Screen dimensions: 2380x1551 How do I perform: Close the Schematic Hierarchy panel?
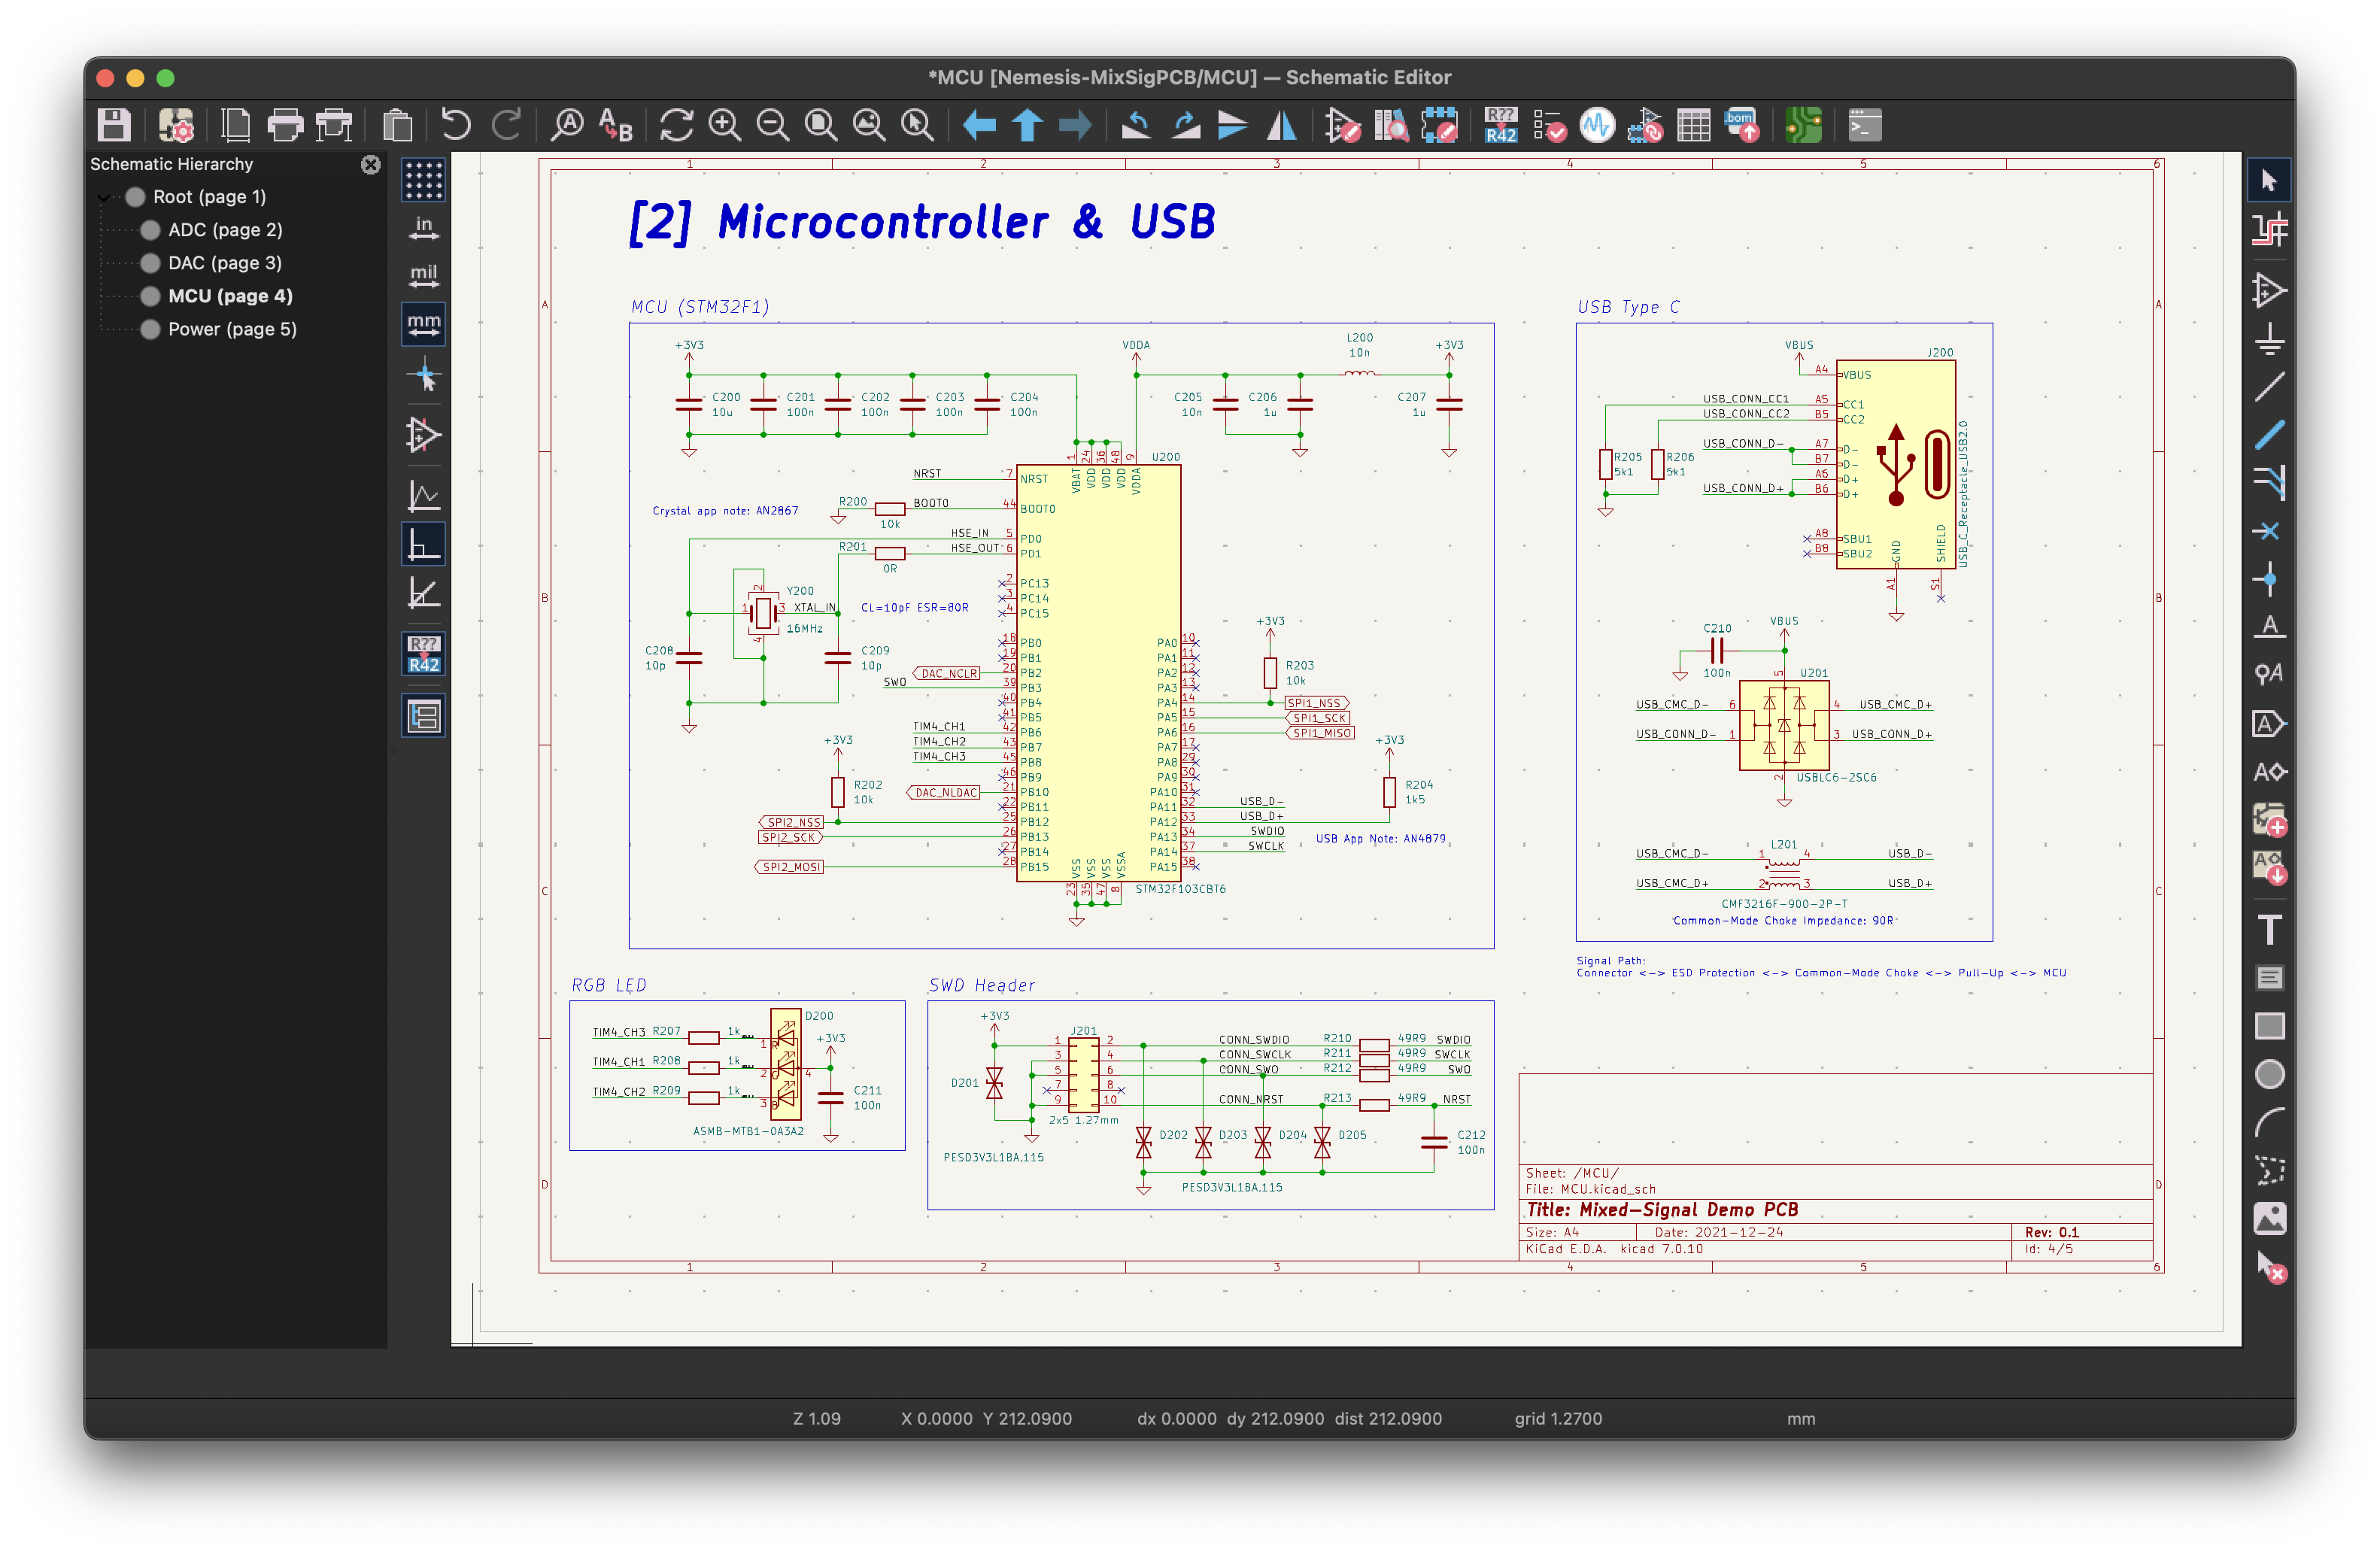coord(370,164)
